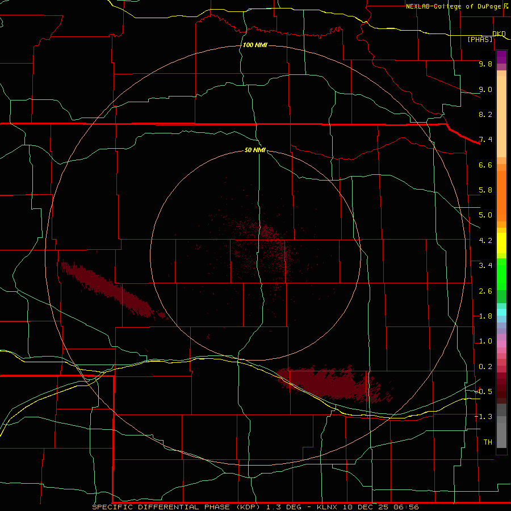Click the 8.2 value on the color scale

485,114
